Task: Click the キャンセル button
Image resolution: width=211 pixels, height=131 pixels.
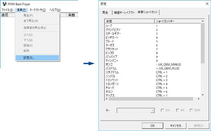Action: 175,126
